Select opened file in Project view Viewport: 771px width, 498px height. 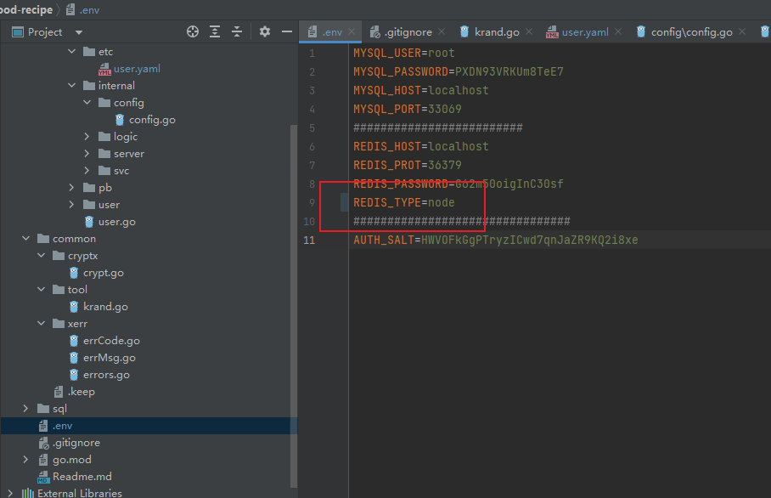pyautogui.click(x=193, y=31)
